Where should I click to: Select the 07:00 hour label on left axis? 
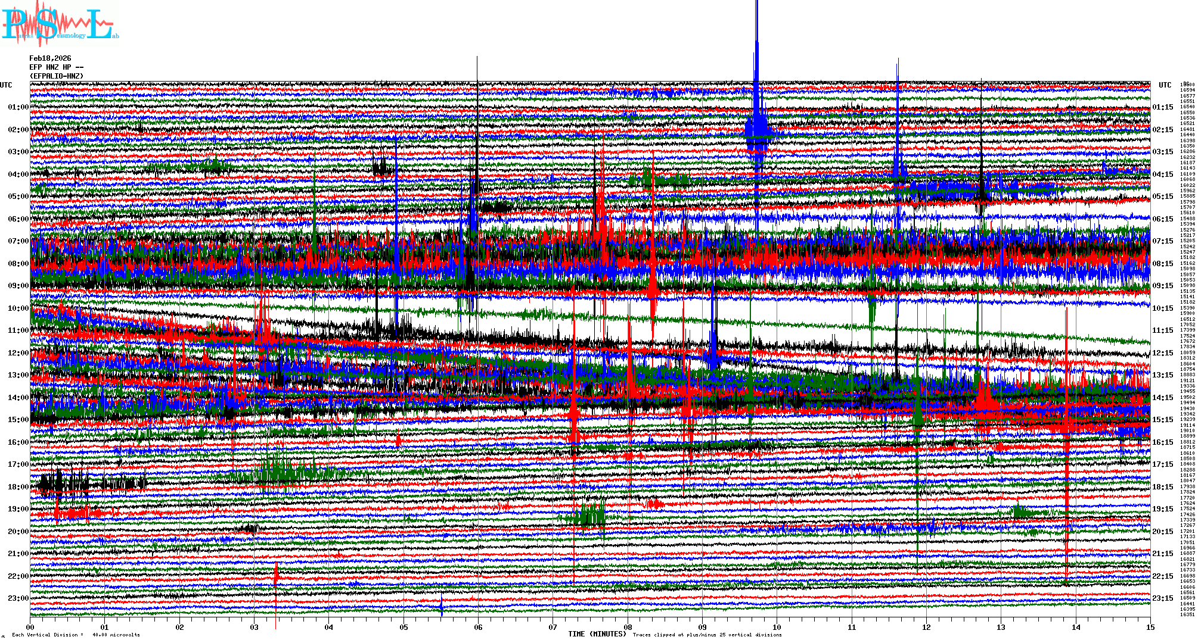(x=18, y=241)
